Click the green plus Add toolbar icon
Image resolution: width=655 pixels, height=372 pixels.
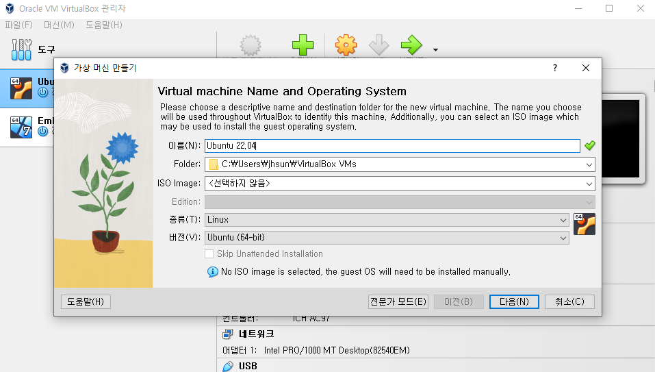[303, 45]
